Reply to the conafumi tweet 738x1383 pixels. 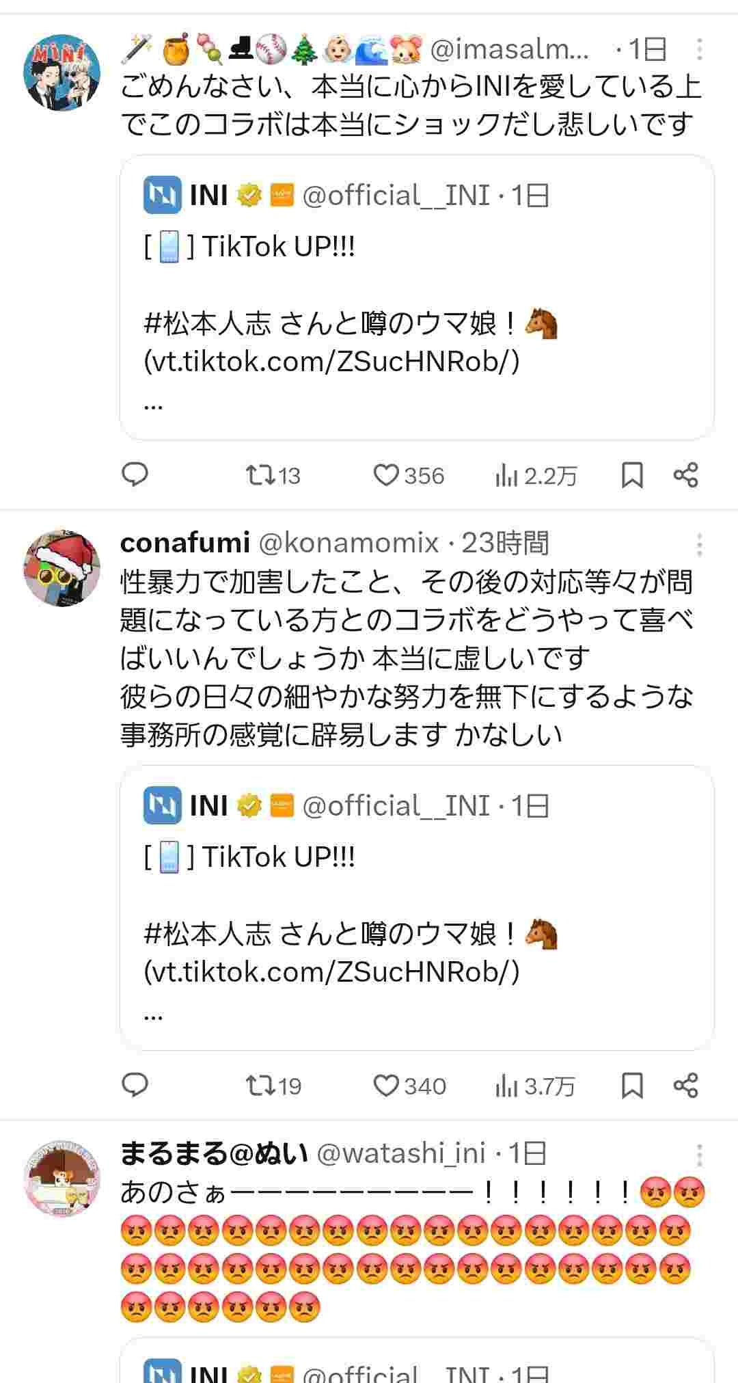tap(135, 1086)
